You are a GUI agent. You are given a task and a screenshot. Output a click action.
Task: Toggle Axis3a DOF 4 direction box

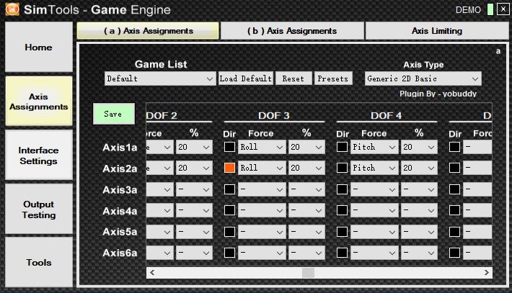pos(342,189)
